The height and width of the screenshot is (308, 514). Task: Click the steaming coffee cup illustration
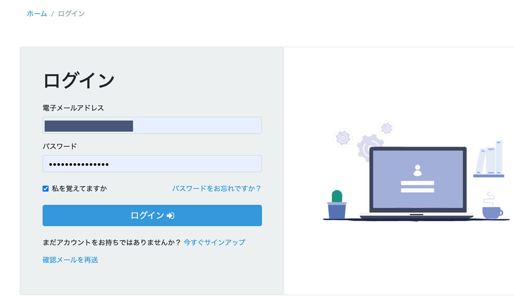click(x=492, y=208)
